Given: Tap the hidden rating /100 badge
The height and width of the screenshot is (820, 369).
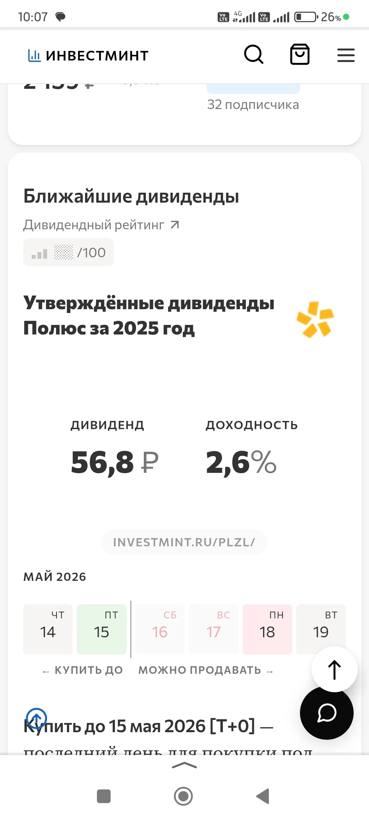Looking at the screenshot, I should [x=68, y=252].
